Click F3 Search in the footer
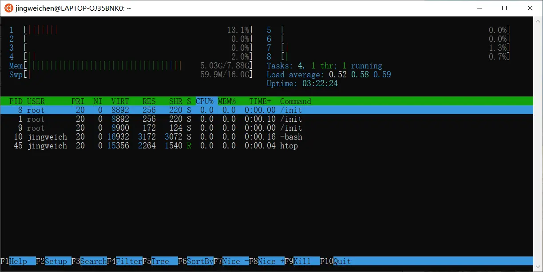This screenshot has height=272, width=543. [89, 261]
